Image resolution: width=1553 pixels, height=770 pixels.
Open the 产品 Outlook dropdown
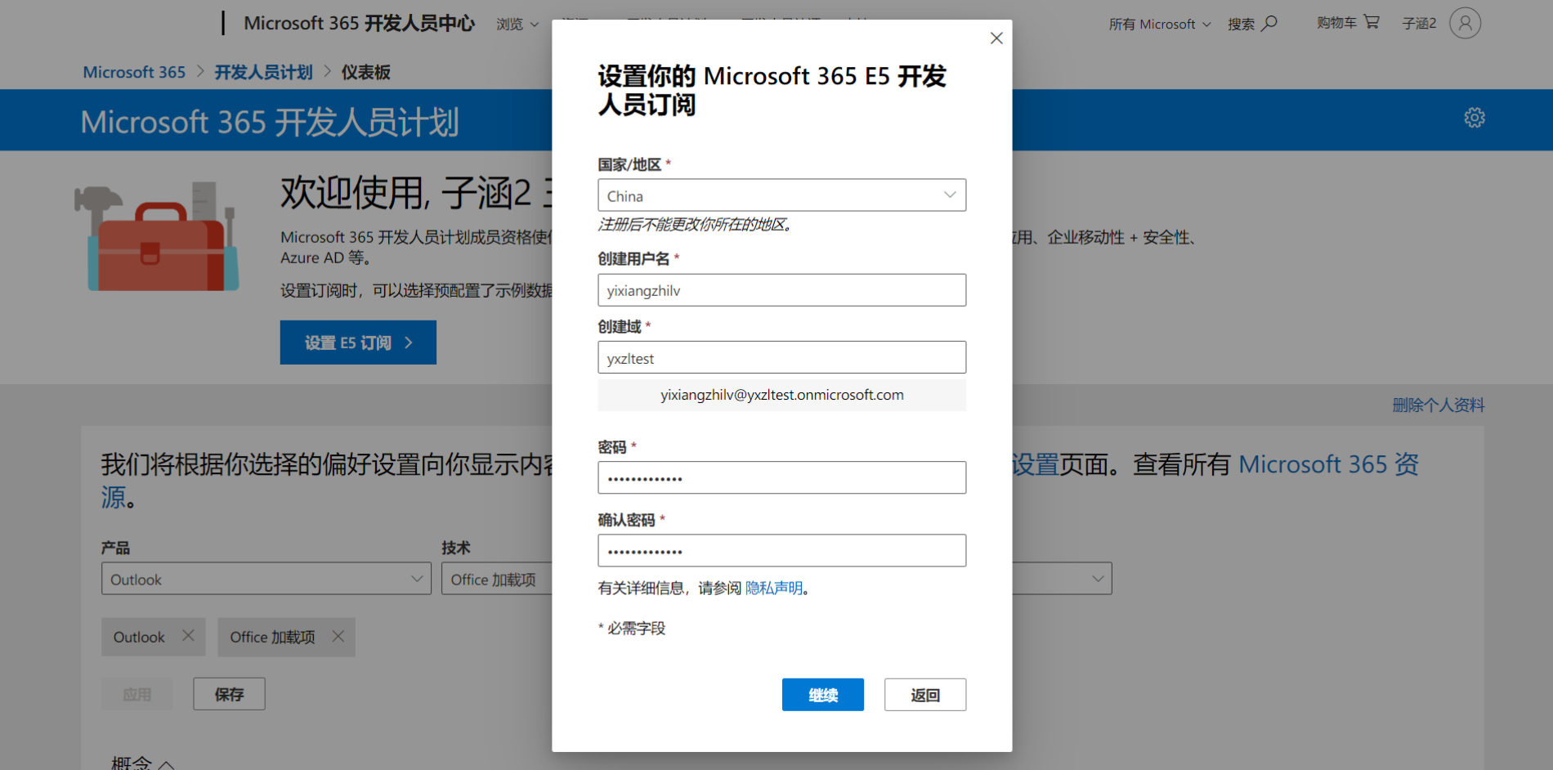[266, 579]
